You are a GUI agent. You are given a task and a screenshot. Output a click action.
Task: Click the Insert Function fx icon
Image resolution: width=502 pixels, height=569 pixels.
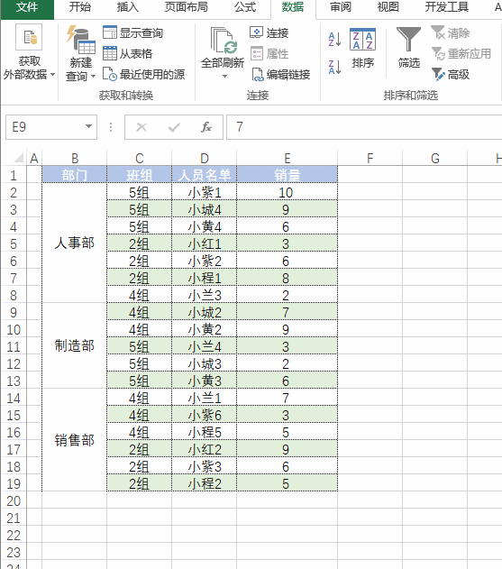tap(206, 127)
